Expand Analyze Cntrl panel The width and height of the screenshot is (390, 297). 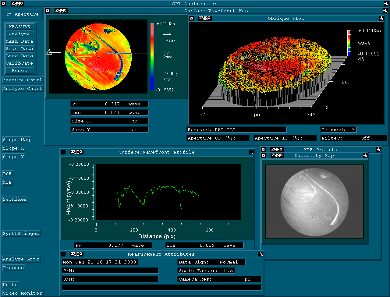coord(22,89)
